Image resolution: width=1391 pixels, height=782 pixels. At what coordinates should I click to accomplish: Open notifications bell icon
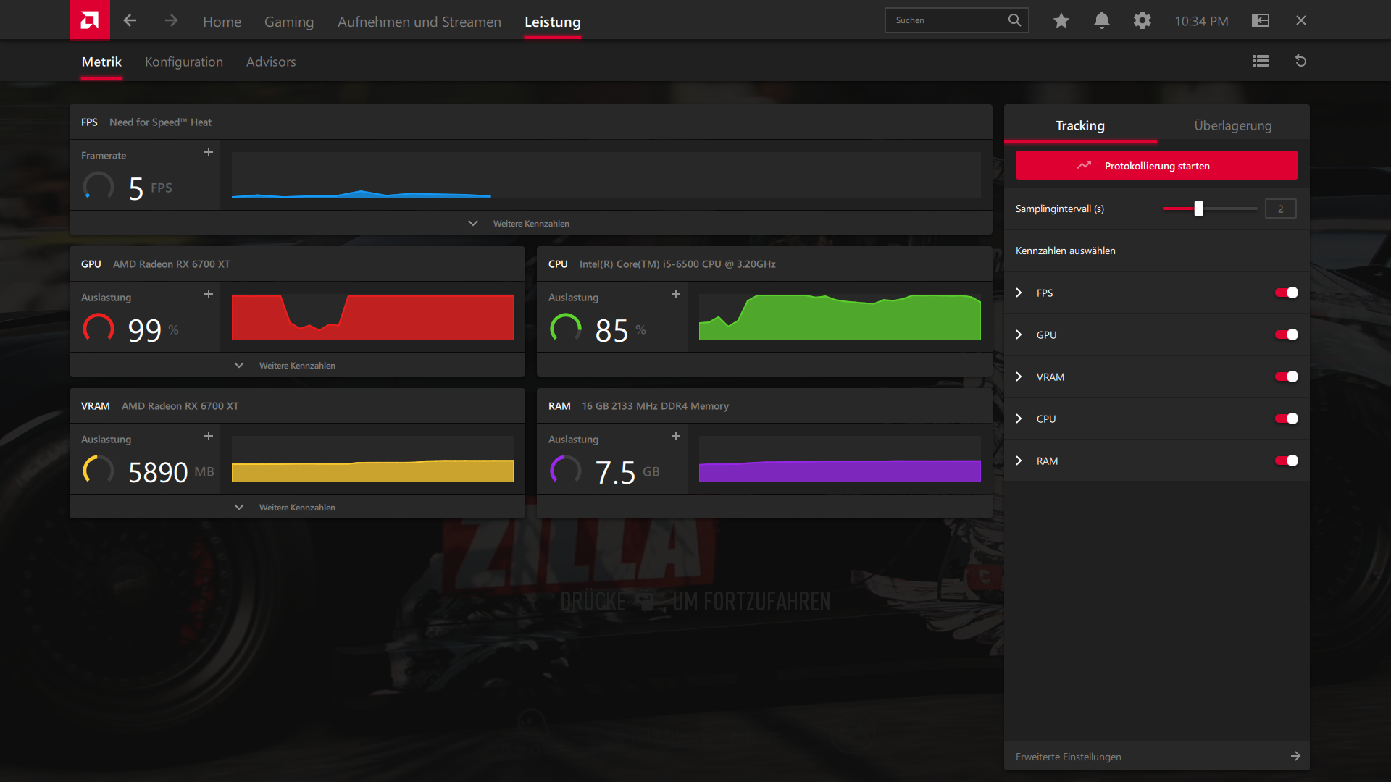(1101, 20)
